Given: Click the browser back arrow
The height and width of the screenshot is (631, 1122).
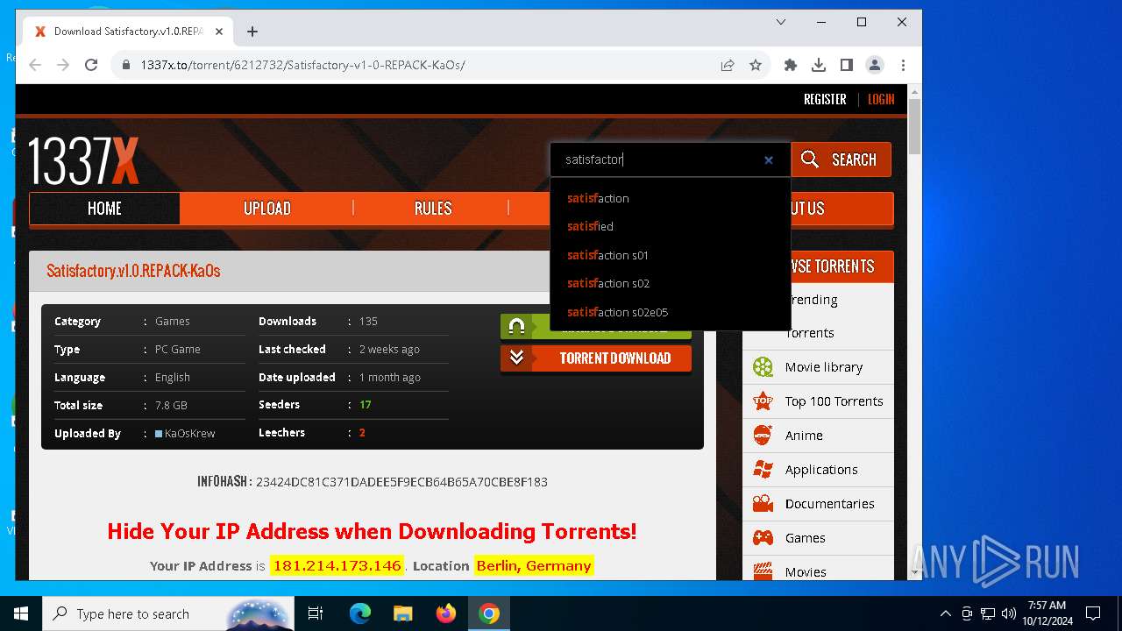Looking at the screenshot, I should (35, 65).
